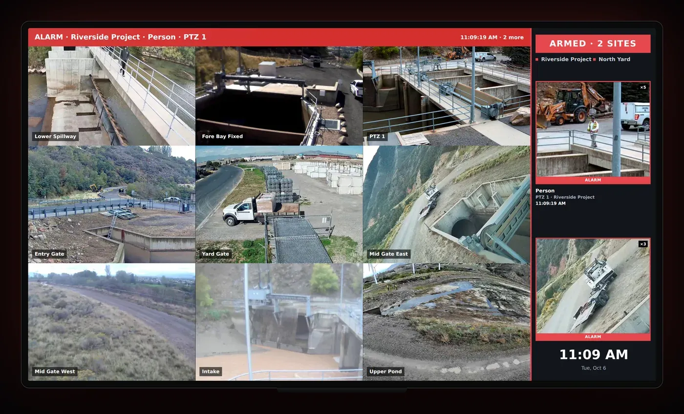The height and width of the screenshot is (414, 684).
Task: Open the Entry Gate camera feed
Action: (111, 205)
